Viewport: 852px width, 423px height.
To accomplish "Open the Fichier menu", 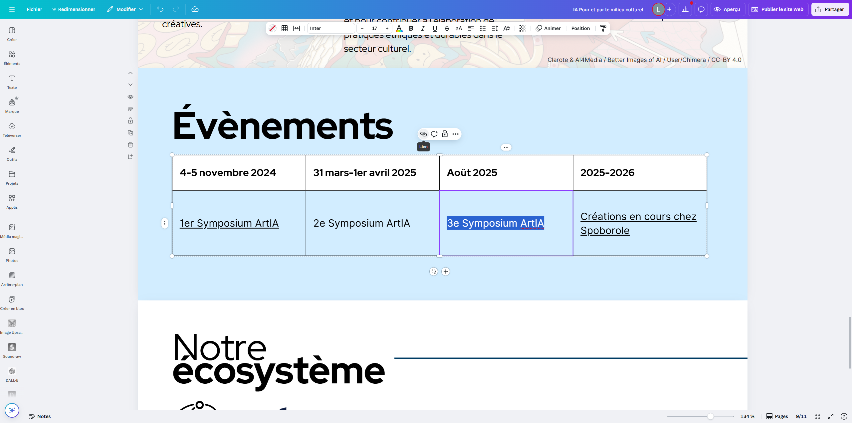I will pos(34,9).
